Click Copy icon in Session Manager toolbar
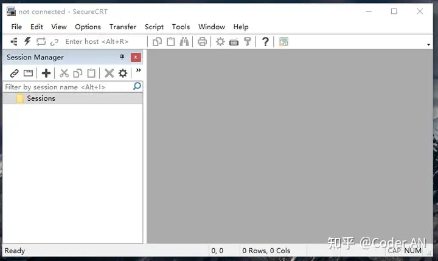Viewport: 438px width, 261px height. click(x=78, y=73)
